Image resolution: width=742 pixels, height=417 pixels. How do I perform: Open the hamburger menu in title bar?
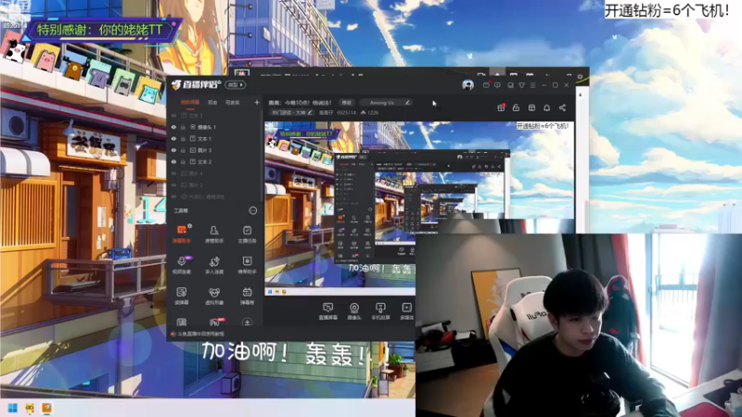532,85
